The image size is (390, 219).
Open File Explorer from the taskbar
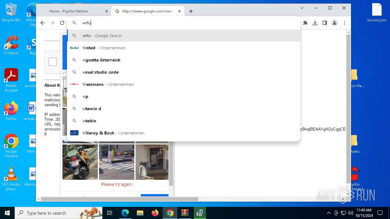(x=140, y=213)
